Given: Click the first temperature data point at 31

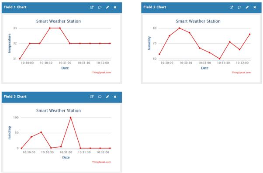Looking at the screenshot, I should [x=20, y=59].
